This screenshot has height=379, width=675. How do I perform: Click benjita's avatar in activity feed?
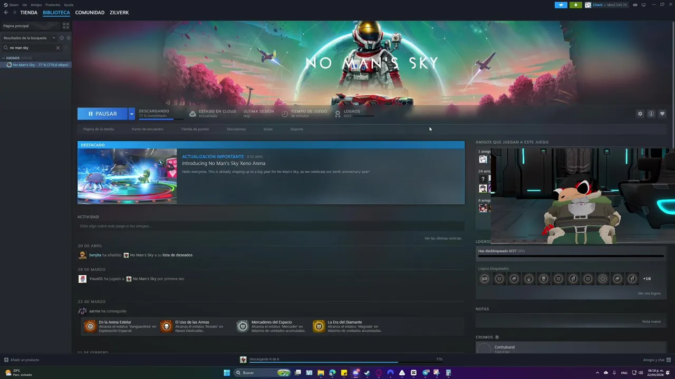click(x=82, y=255)
